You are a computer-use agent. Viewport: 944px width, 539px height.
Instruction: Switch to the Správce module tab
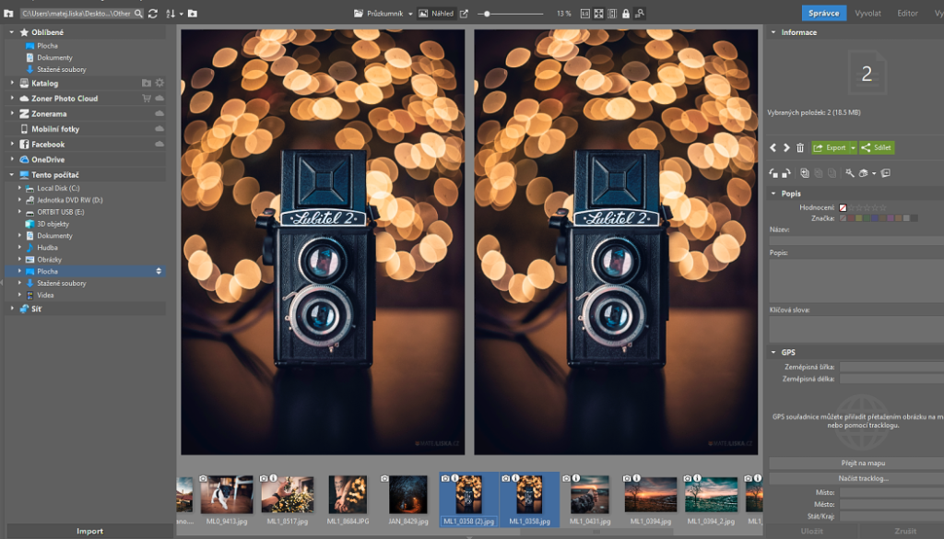tap(823, 13)
